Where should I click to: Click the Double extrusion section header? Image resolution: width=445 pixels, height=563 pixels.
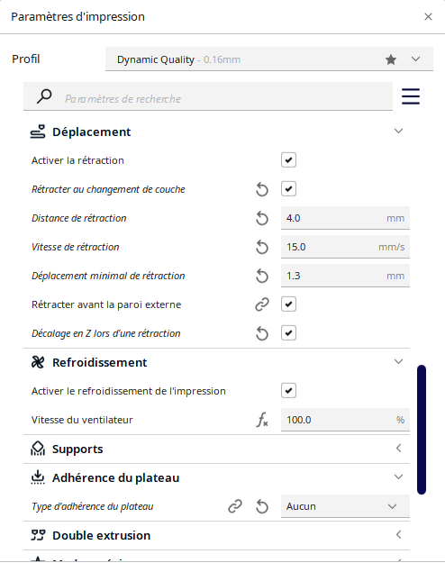tap(216, 535)
